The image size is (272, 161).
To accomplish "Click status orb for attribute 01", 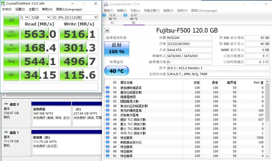I will 107,88.
